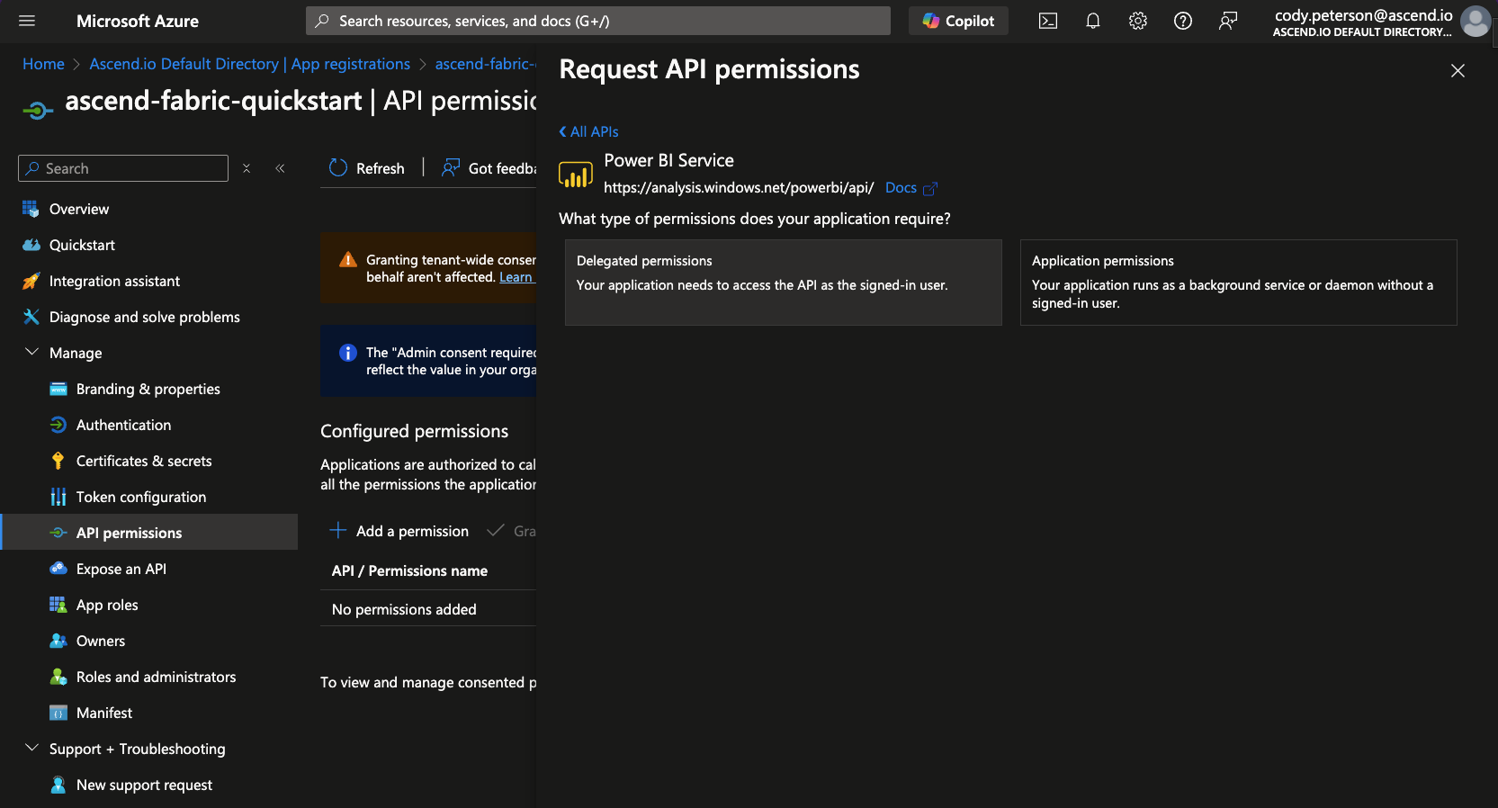The width and height of the screenshot is (1498, 808).
Task: Click the Roles and administrators icon
Action: tap(58, 677)
